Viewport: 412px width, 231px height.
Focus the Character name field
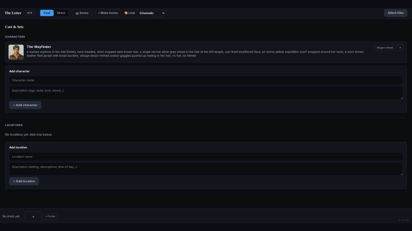click(206, 80)
